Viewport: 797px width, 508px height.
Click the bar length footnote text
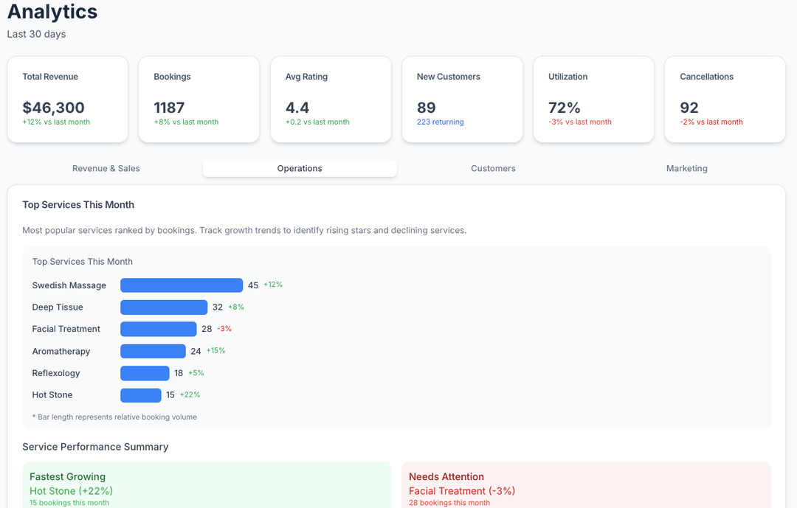[114, 417]
